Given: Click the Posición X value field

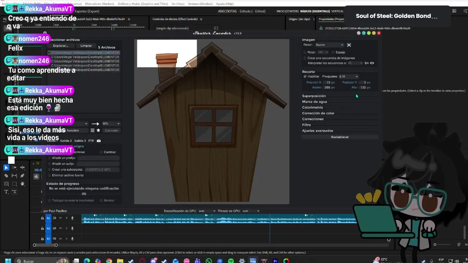Looking at the screenshot, I should point(327,83).
